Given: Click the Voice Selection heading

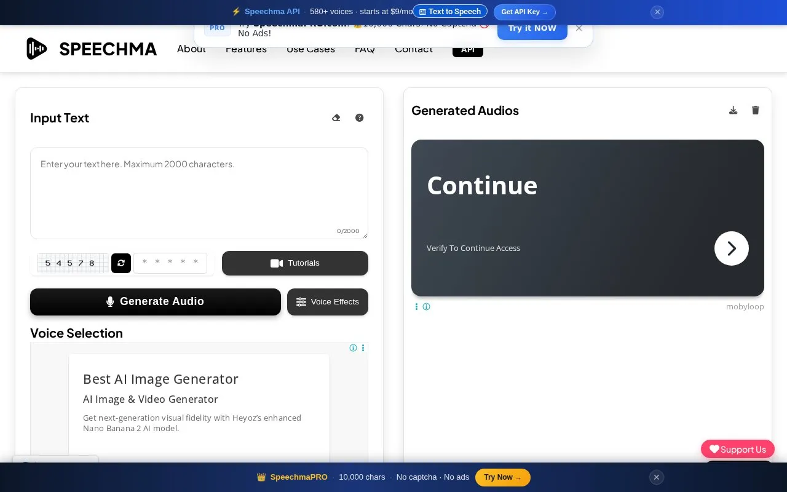Looking at the screenshot, I should [x=76, y=333].
